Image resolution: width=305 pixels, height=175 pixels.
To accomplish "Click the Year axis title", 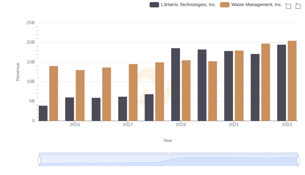I will [x=167, y=140].
